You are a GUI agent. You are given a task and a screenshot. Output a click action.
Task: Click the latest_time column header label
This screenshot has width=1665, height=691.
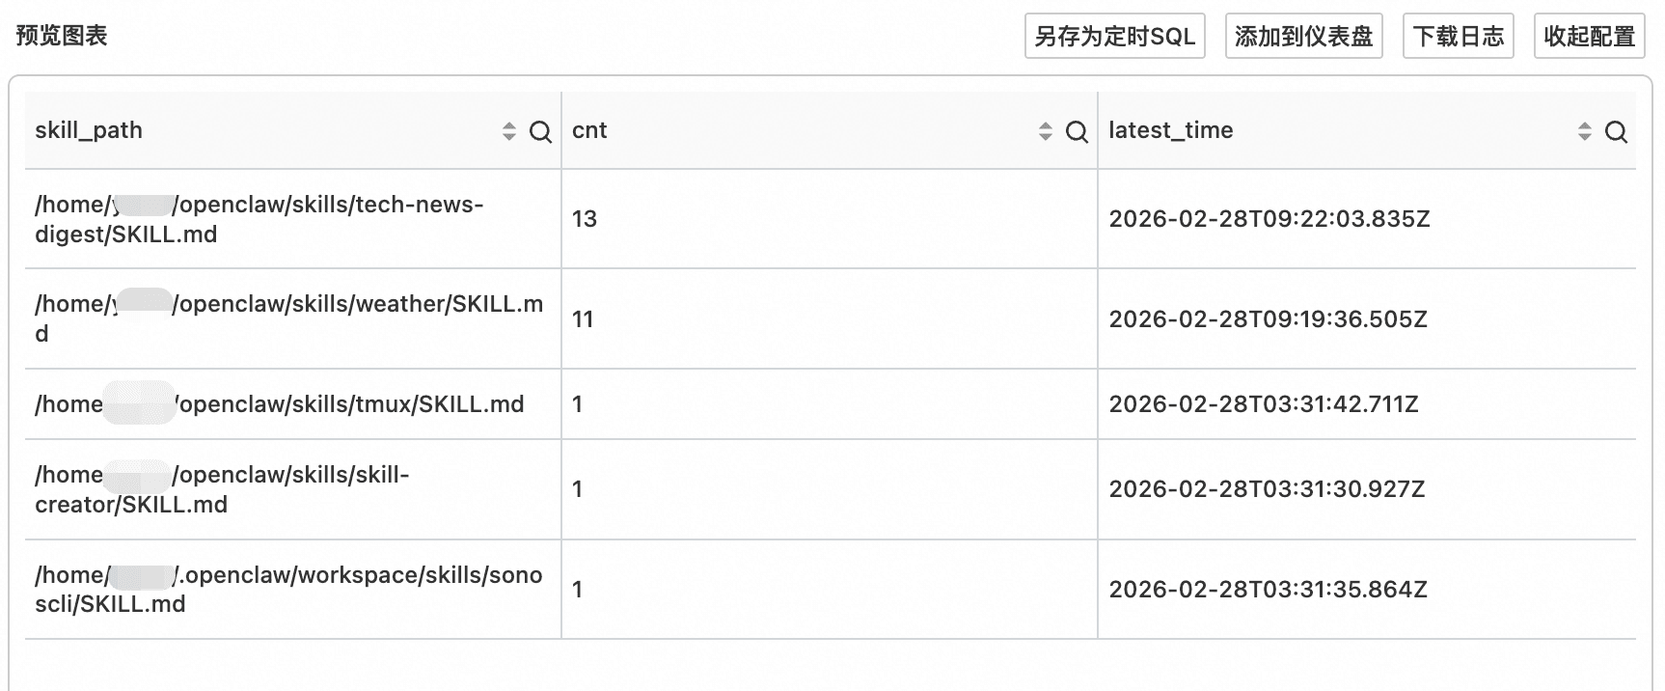1170,130
